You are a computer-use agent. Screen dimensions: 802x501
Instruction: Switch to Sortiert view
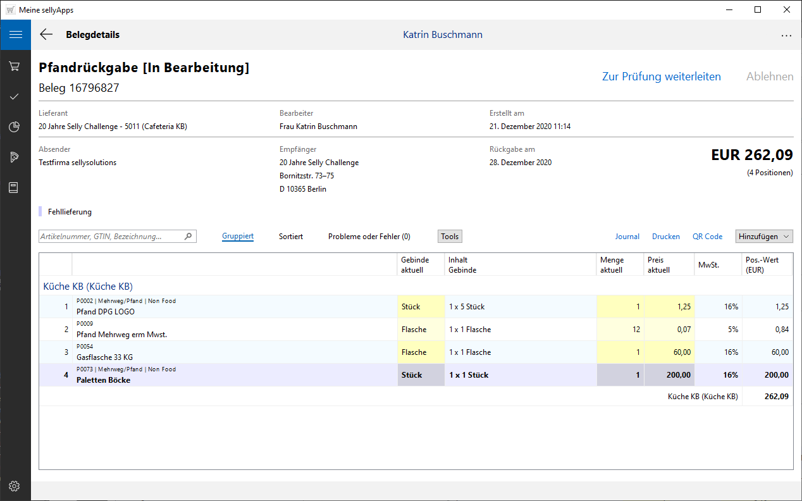(291, 237)
